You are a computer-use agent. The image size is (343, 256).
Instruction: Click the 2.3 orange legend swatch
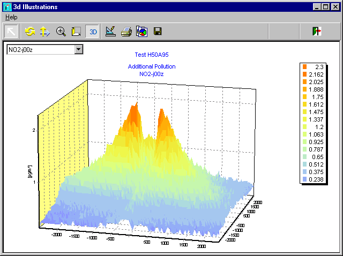(304, 66)
